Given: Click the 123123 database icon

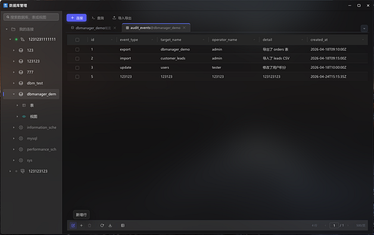Looking at the screenshot, I should [x=21, y=61].
